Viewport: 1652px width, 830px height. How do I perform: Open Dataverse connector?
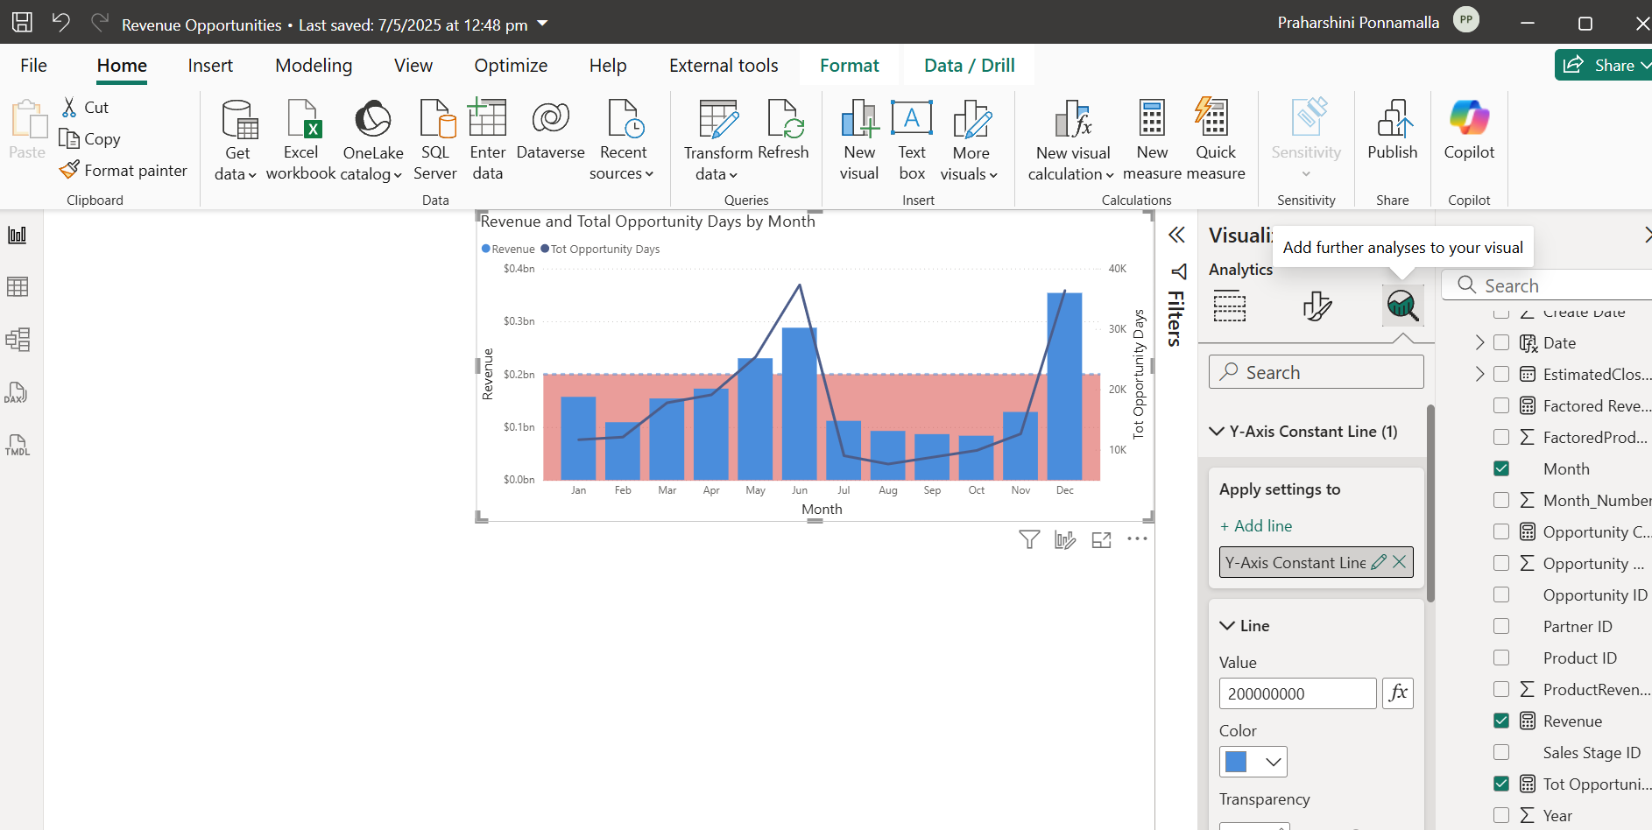551,130
